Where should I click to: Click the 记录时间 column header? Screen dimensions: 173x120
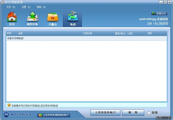pos(98,34)
